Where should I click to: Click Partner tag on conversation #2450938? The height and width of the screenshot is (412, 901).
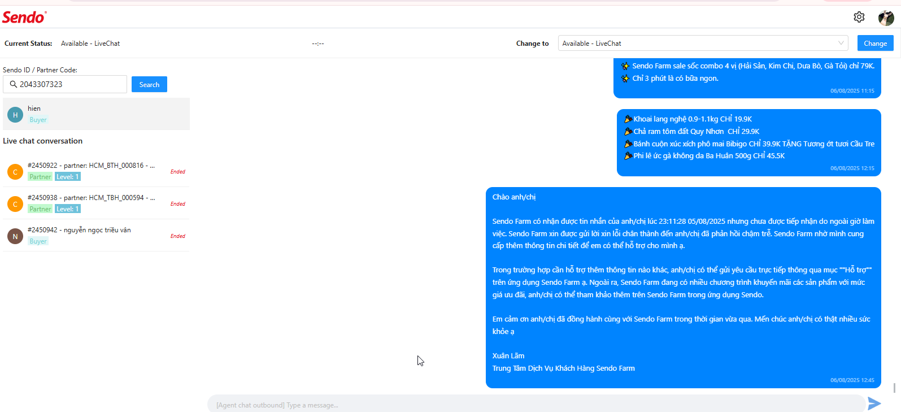tap(40, 209)
